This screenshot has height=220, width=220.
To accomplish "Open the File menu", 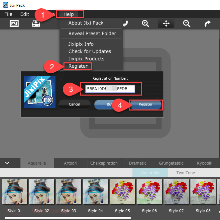I will point(8,14).
